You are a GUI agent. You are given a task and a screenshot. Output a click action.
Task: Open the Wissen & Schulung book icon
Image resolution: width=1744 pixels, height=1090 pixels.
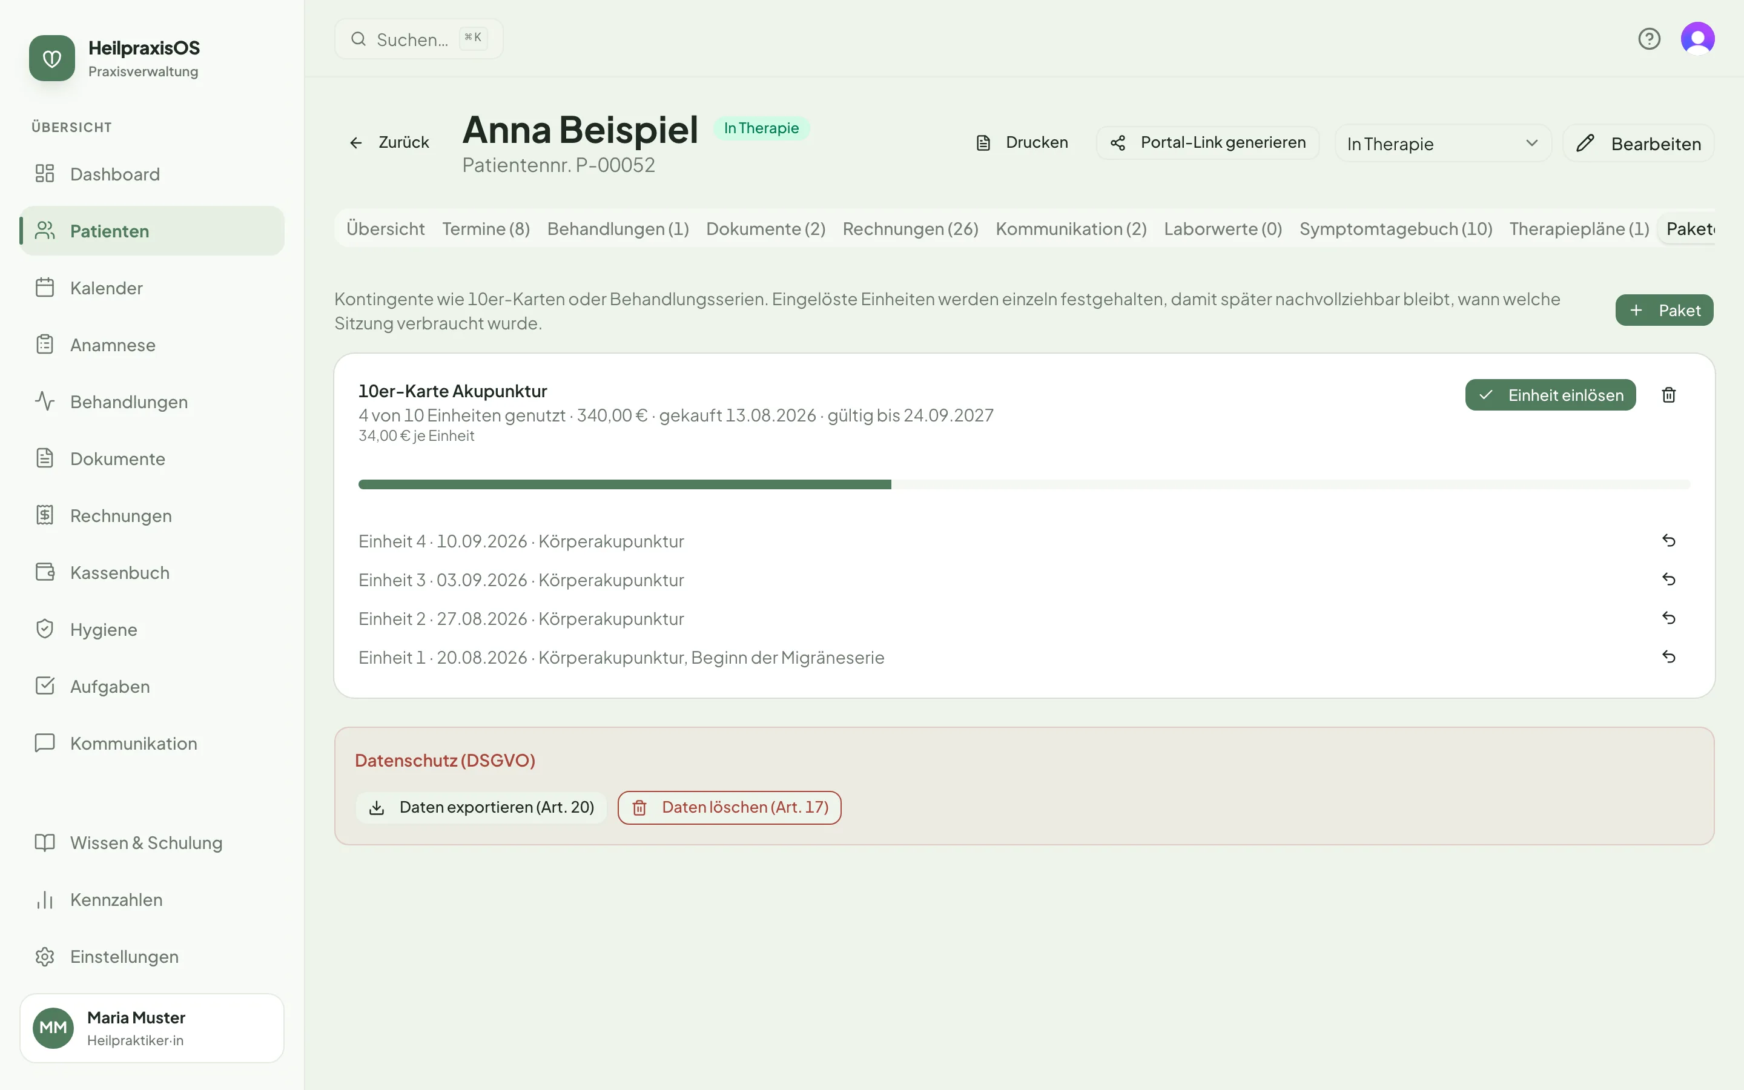[x=45, y=843]
